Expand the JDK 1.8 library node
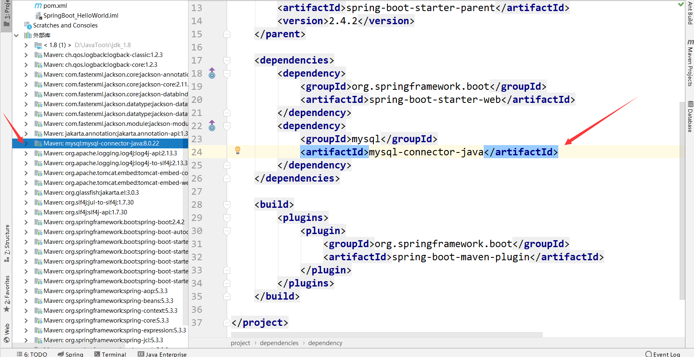Screen dimensions: 694x357 [26, 45]
